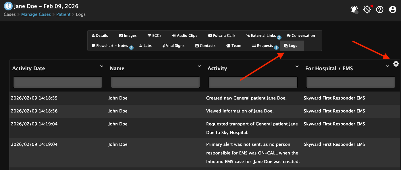
Task: Open the notifications bell icon
Action: pos(354,9)
